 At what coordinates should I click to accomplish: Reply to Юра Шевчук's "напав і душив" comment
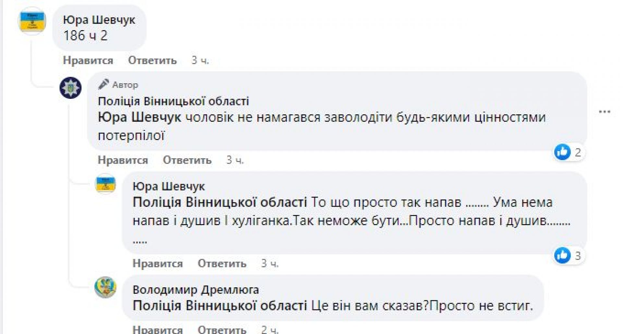(x=222, y=264)
